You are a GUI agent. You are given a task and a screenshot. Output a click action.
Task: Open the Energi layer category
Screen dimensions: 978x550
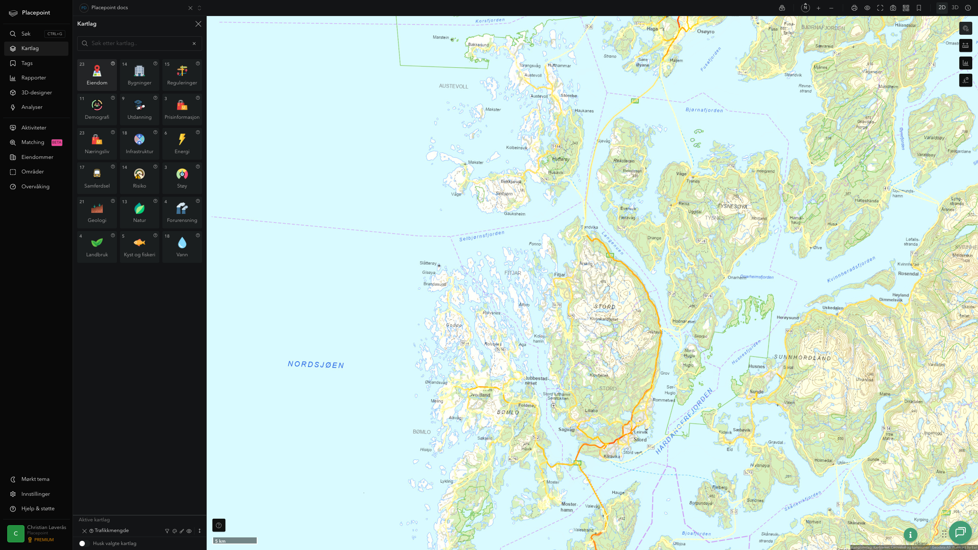(182, 144)
